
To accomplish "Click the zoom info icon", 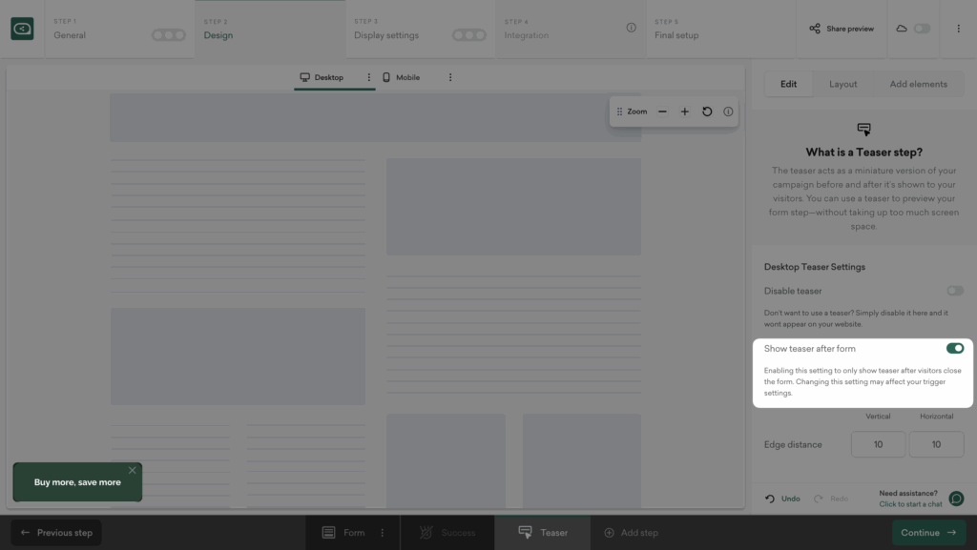I will tap(728, 112).
